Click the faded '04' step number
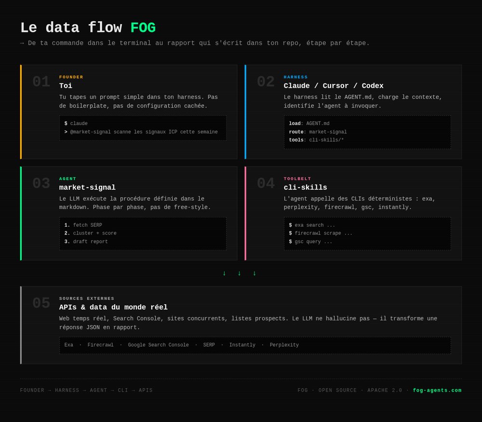 point(266,183)
